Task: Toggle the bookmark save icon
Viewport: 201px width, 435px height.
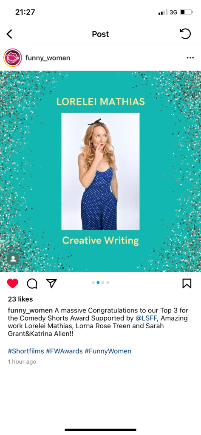Action: pos(187,283)
